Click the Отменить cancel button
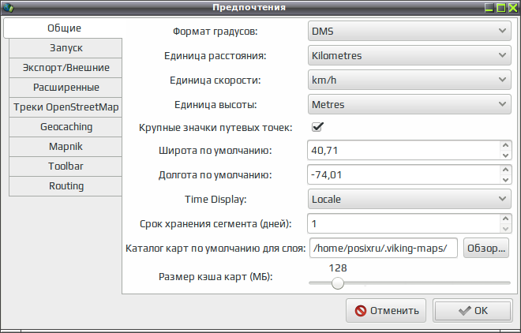521x333 pixels. [x=386, y=311]
